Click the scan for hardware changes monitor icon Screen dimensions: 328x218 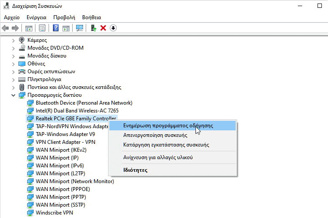click(79, 28)
